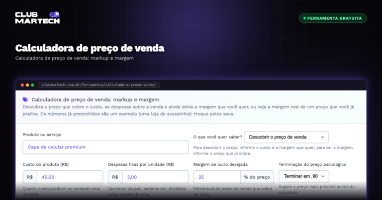Click chevron of 'Terminar em ,90' select
Viewport: 382px width, 200px height.
point(322,176)
